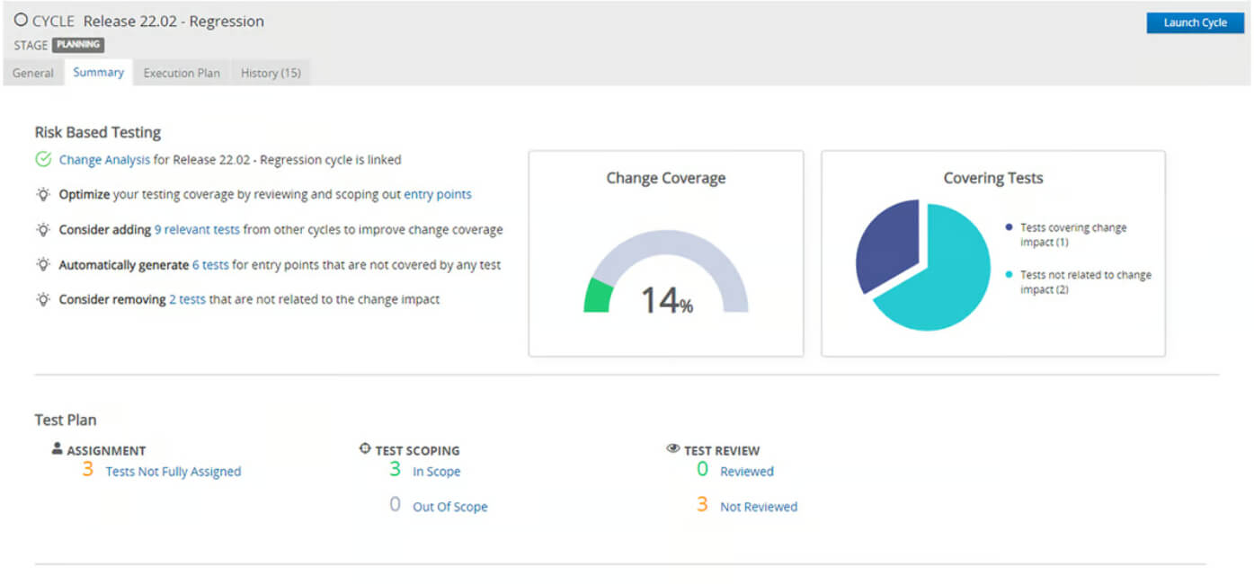
Task: Click Tests Not Fully Assigned link
Action: pyautogui.click(x=173, y=471)
